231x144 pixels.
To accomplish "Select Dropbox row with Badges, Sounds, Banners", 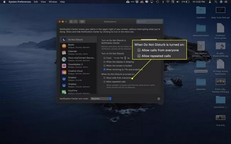I will (78, 85).
